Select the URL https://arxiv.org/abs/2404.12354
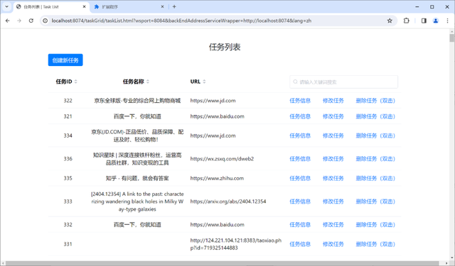The width and height of the screenshot is (455, 266). point(228,201)
